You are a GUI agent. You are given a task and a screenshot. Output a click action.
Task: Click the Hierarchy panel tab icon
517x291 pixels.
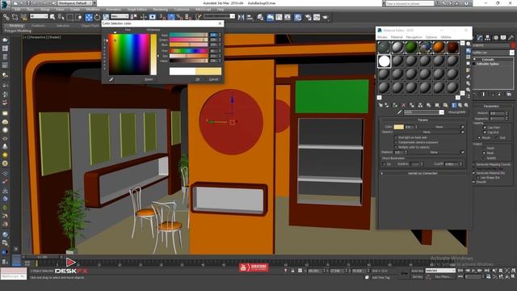coord(488,38)
